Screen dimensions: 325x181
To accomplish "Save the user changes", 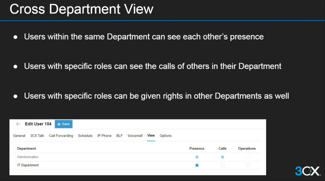I will [x=63, y=124].
